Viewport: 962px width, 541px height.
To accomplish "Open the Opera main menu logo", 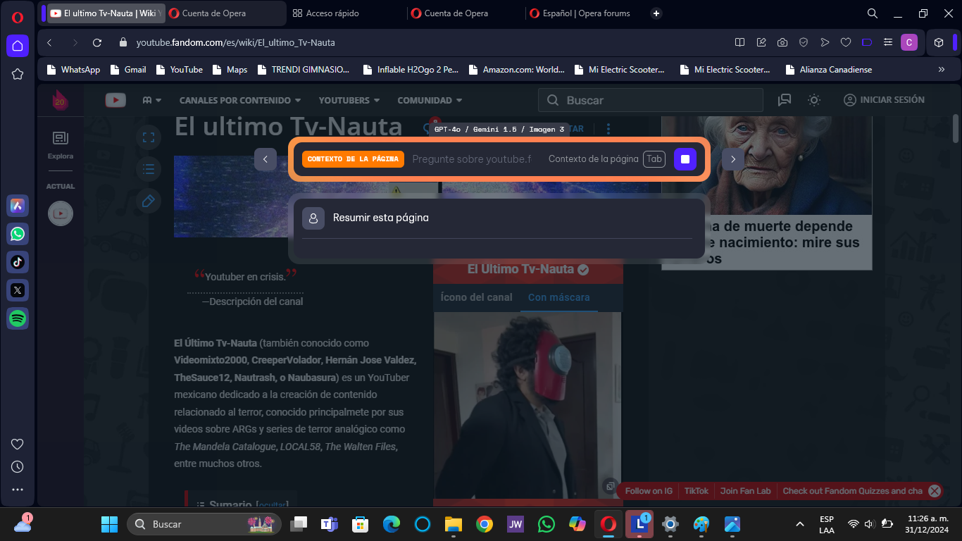I will pos(18,18).
